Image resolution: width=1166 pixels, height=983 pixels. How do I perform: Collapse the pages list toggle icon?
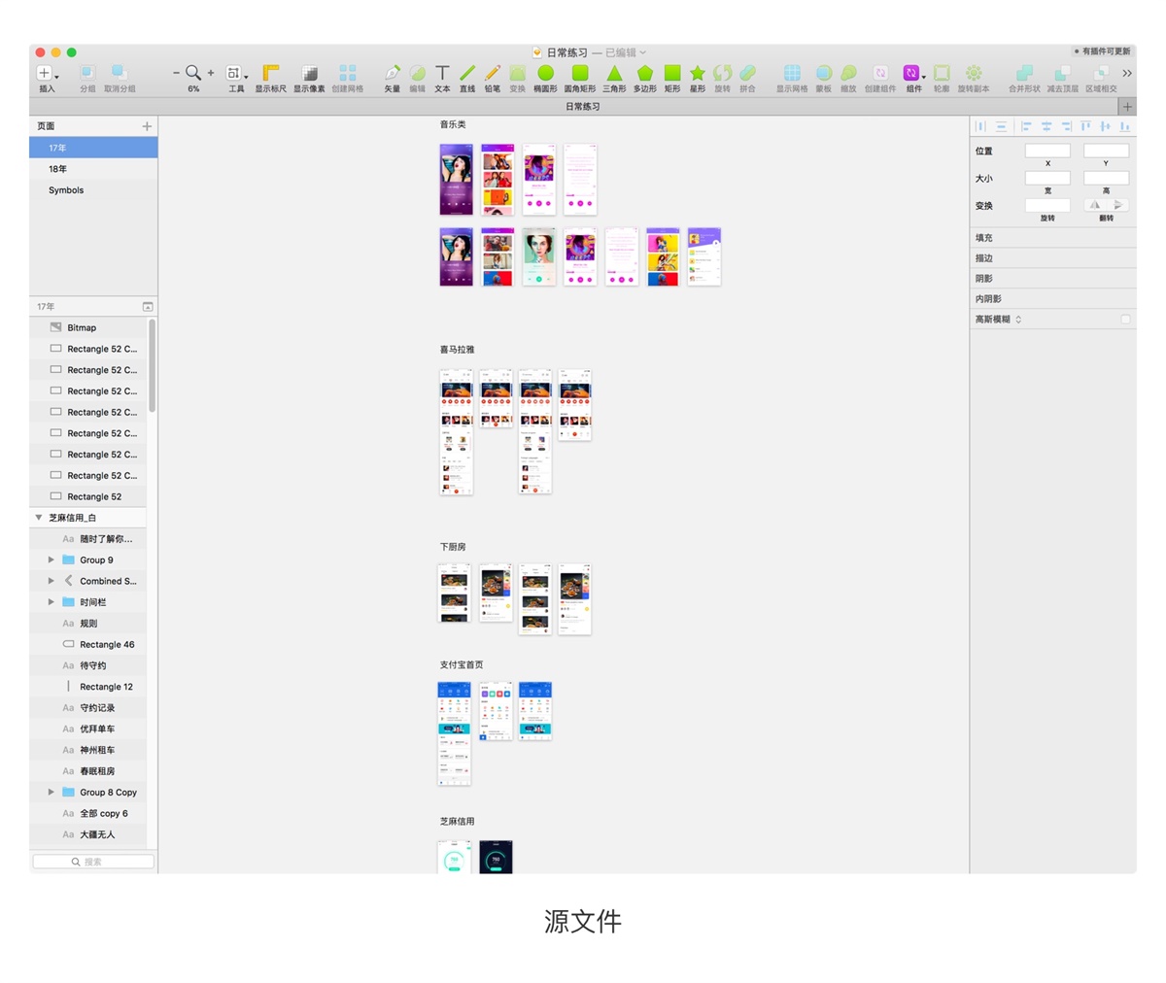coord(148,307)
